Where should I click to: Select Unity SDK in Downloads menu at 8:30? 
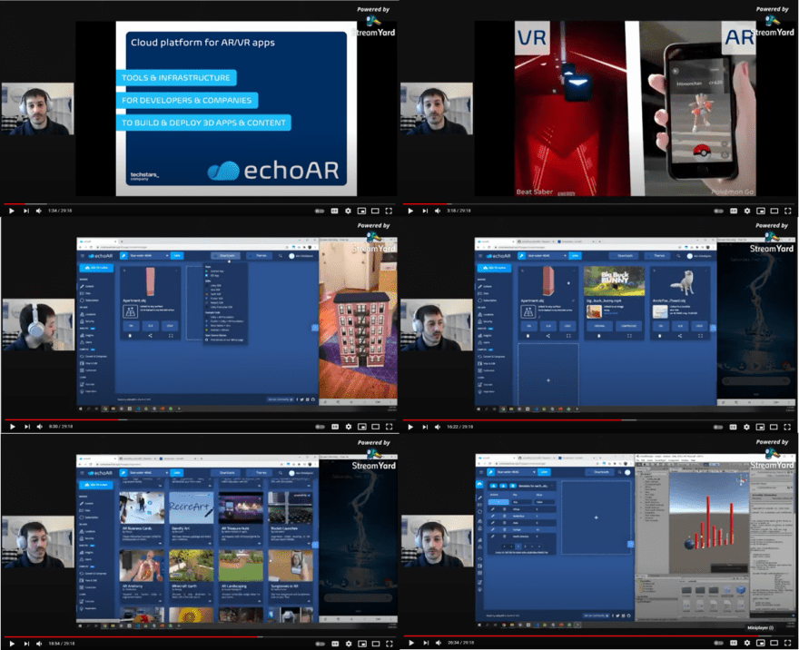[x=215, y=286]
